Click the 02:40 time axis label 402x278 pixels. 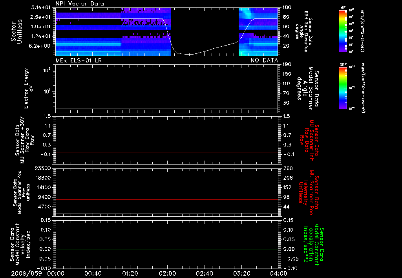pyautogui.click(x=204, y=273)
